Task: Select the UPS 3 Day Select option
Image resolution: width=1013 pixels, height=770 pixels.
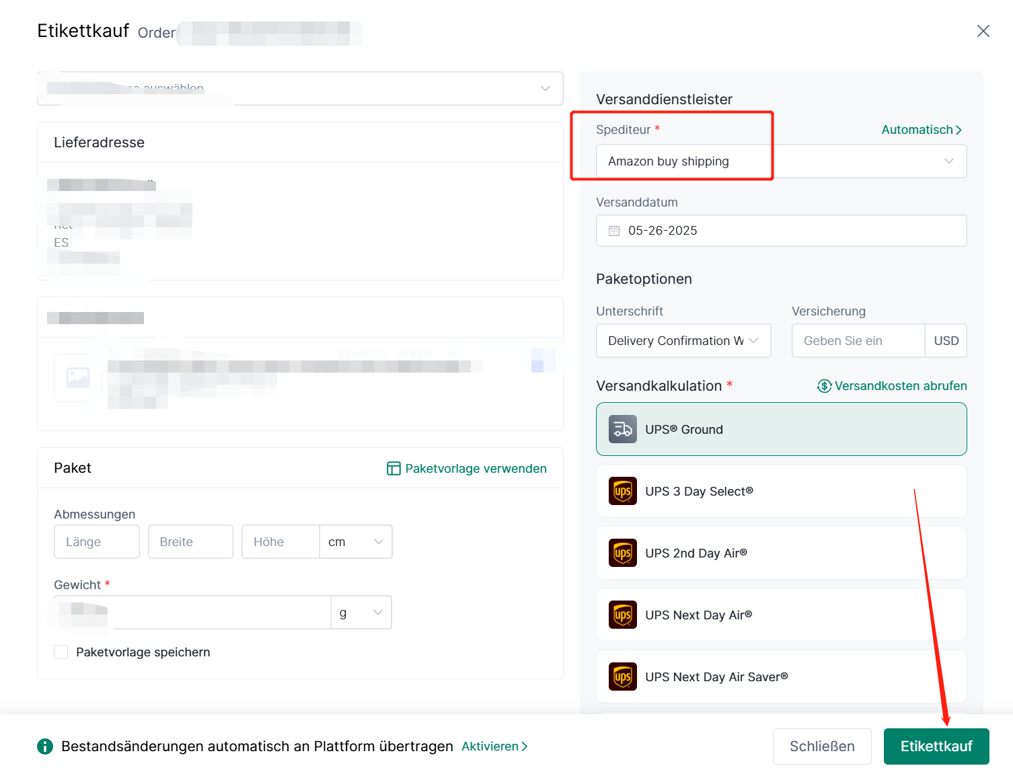Action: tap(782, 491)
